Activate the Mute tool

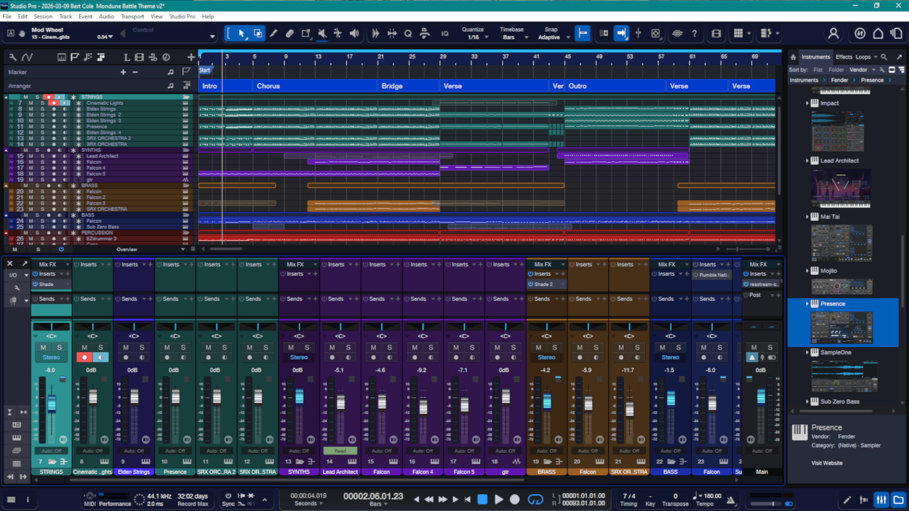tap(322, 34)
